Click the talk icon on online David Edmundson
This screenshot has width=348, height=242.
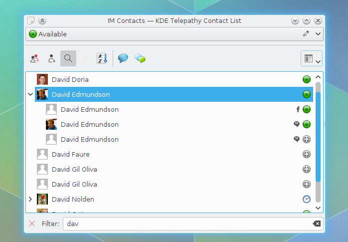(297, 124)
